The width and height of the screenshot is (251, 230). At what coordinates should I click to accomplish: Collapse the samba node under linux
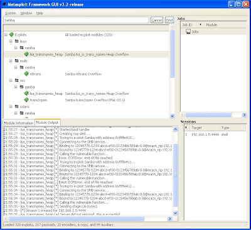(16, 48)
